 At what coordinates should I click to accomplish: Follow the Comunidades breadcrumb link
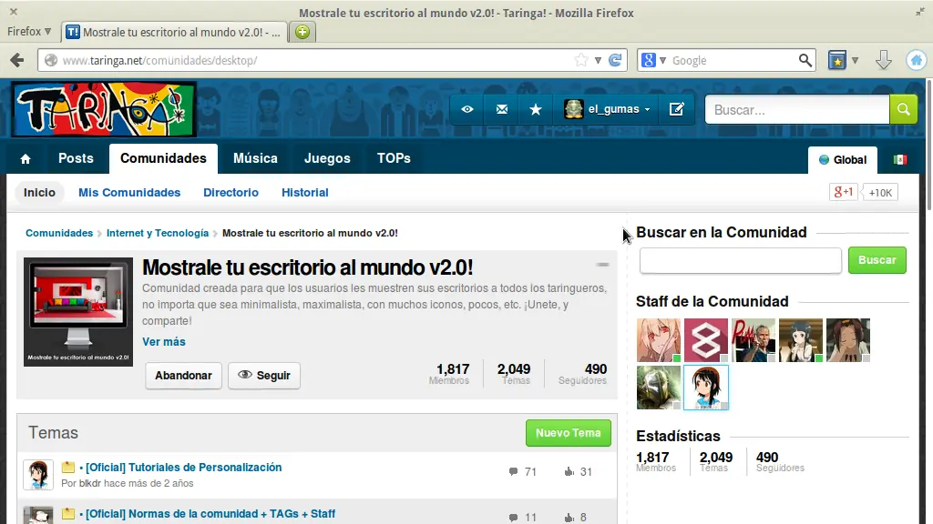click(59, 233)
